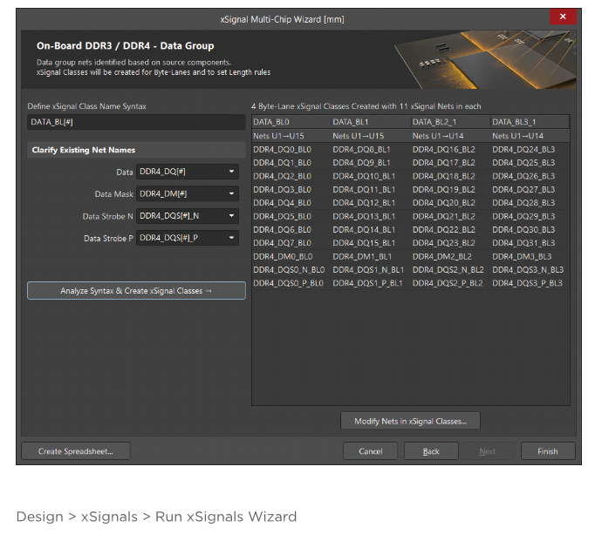This screenshot has height=541, width=595.
Task: Cancel the wizard
Action: tap(371, 451)
